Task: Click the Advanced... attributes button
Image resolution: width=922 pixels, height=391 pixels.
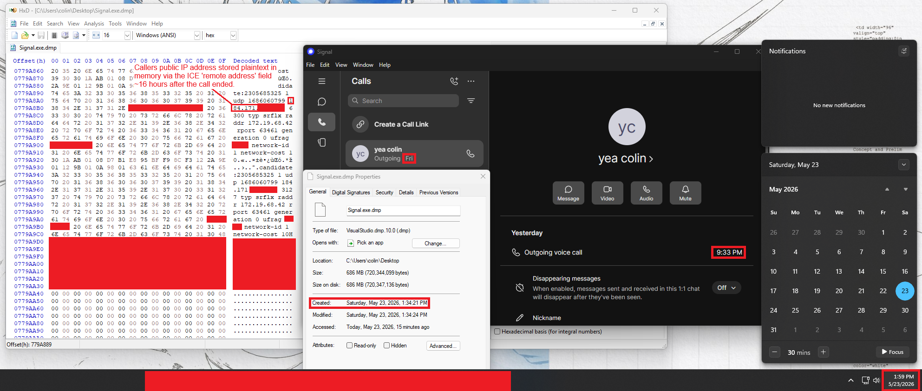Action: 443,346
